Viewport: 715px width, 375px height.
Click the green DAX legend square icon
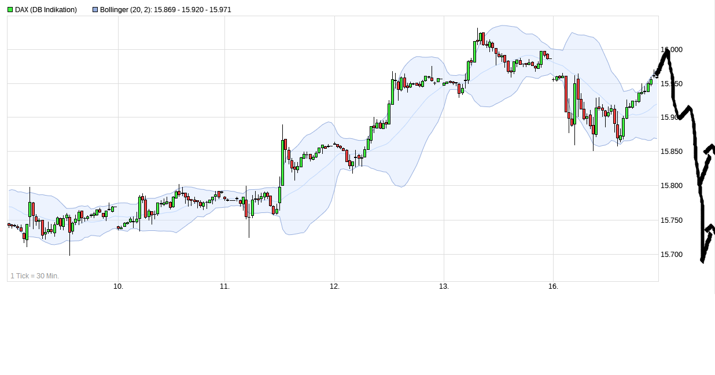[x=10, y=9]
